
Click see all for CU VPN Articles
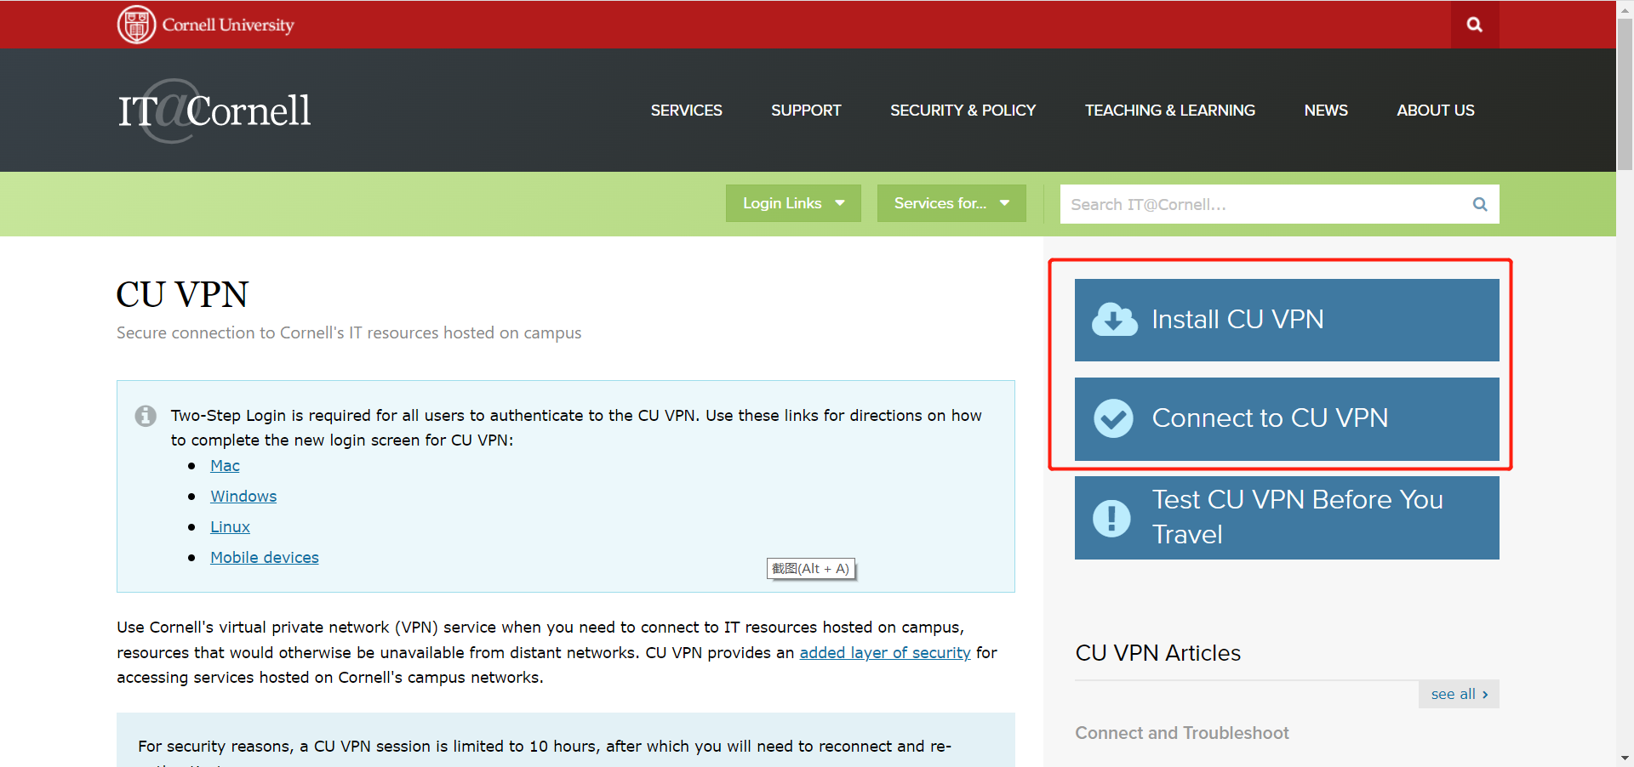click(x=1459, y=694)
